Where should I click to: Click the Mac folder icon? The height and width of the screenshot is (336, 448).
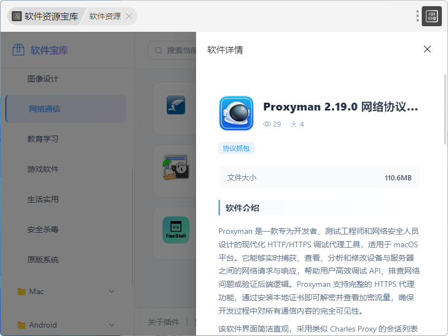click(x=21, y=291)
